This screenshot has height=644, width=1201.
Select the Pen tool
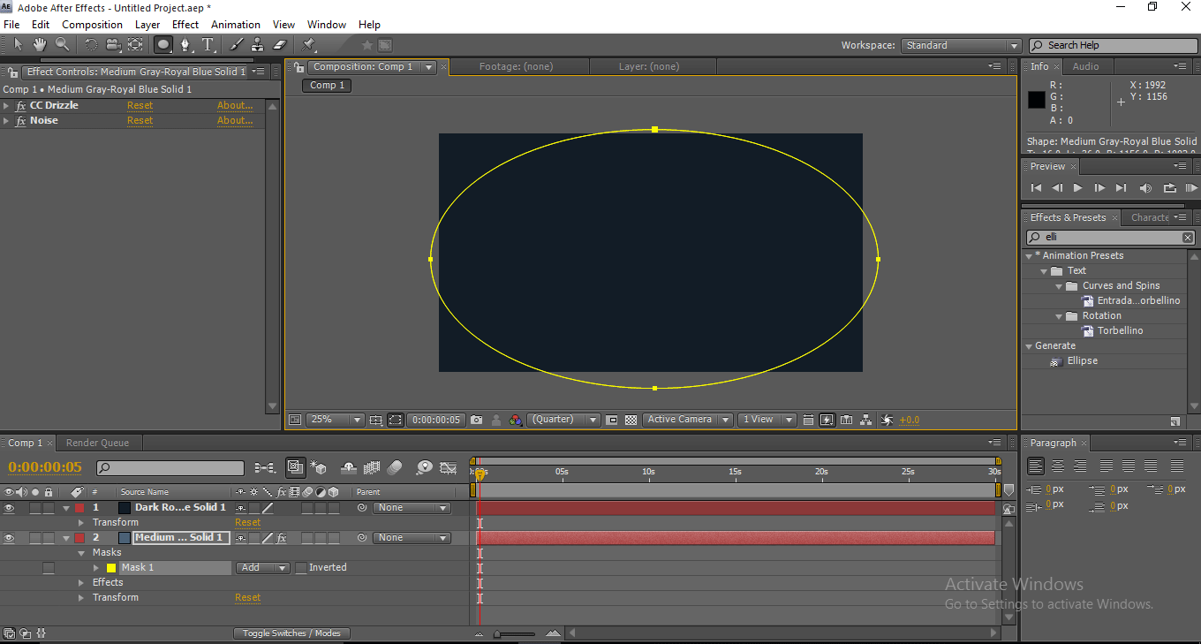pos(185,44)
